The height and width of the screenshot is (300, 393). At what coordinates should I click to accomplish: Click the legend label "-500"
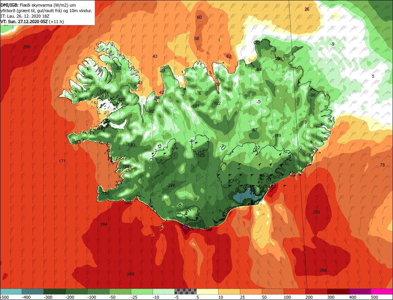(x=4, y=297)
